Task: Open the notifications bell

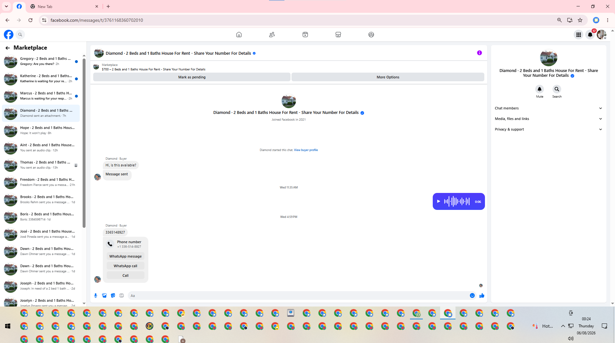Action: pos(590,35)
